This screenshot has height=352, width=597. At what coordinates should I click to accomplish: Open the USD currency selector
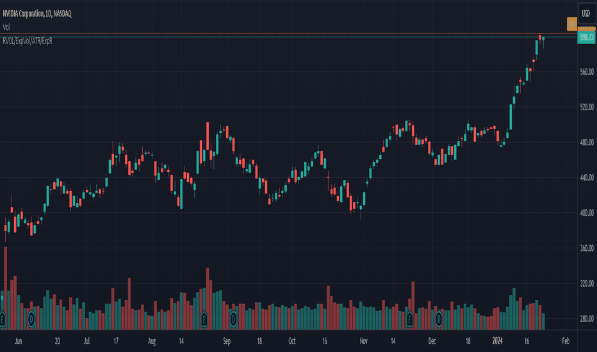pos(586,13)
